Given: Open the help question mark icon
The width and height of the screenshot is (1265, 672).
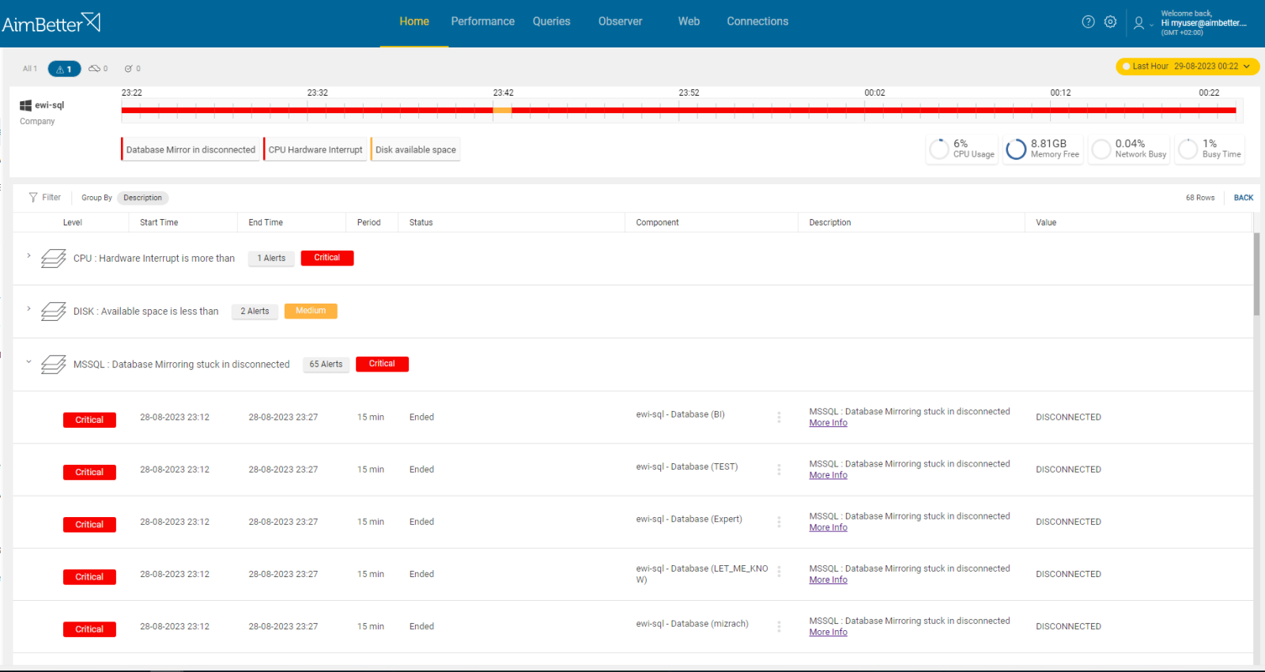Looking at the screenshot, I should 1088,22.
